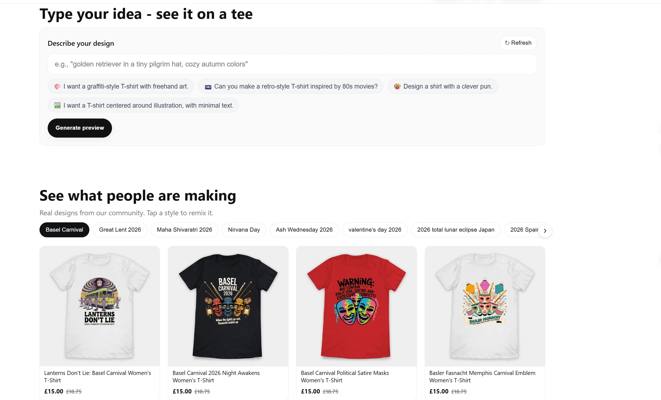The image size is (661, 400).
Task: Choose the retro 80s movies prompt chip
Action: tap(290, 86)
